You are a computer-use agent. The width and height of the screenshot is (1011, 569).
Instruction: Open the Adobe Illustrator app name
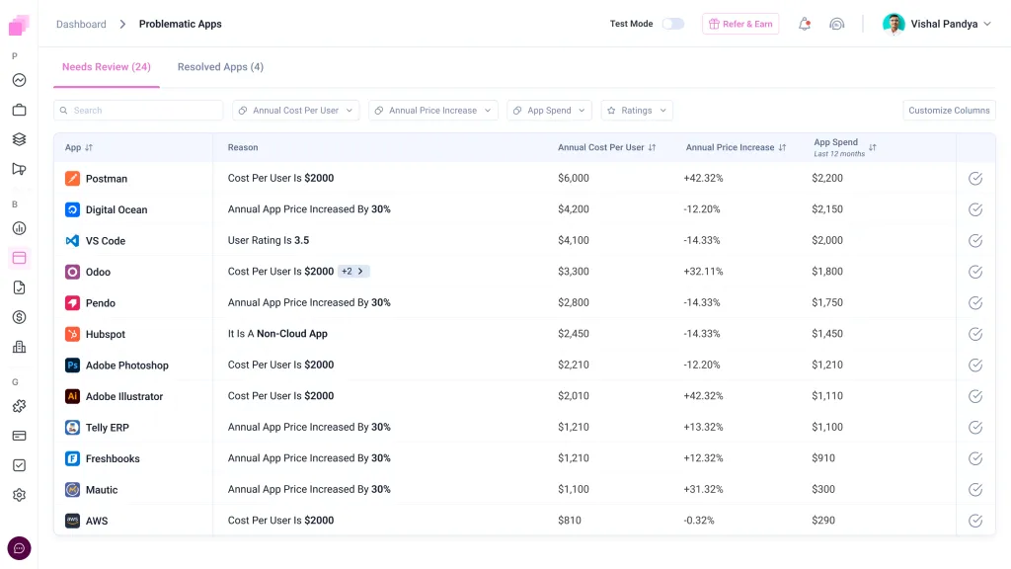(124, 396)
